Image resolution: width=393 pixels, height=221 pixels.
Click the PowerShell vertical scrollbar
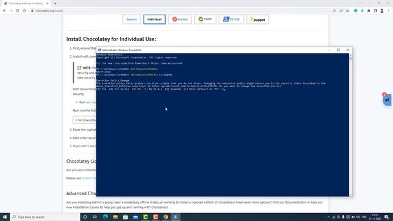351,125
